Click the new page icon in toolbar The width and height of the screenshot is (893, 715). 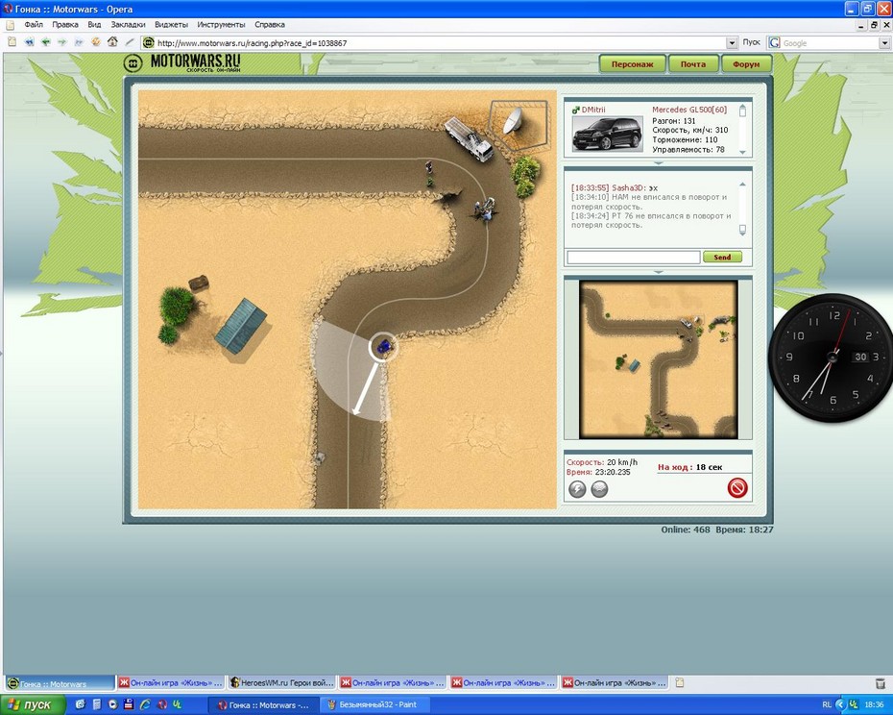point(12,42)
